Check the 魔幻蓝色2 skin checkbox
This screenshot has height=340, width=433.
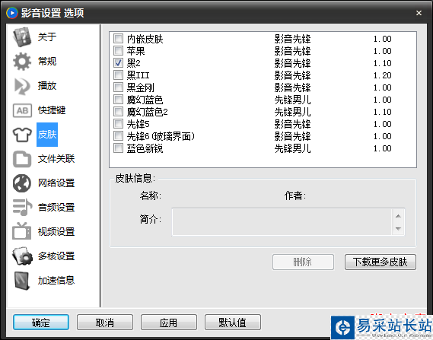[x=118, y=111]
